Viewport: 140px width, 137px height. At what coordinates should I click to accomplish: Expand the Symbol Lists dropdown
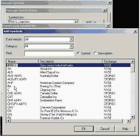click(x=76, y=22)
